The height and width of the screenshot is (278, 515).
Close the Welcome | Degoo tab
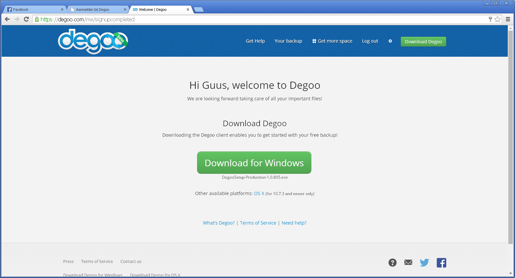pos(188,10)
